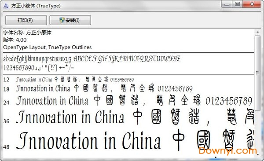
Task: Click the size 12 sample label
Action: pyautogui.click(x=6, y=80)
